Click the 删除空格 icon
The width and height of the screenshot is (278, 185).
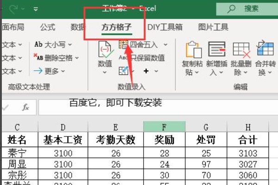pos(38,57)
